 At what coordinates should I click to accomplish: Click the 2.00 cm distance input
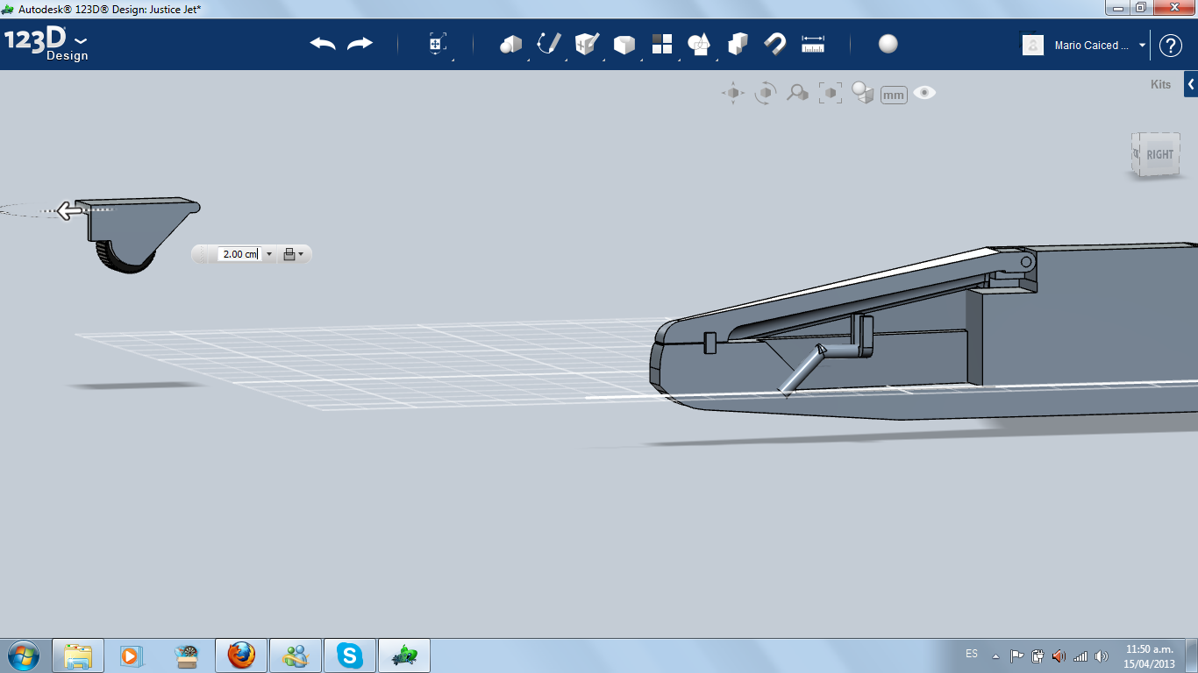tap(239, 254)
